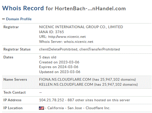Screen dimensions: 152x113
Task: Click the IP Address row label
Action: pos(12,100)
